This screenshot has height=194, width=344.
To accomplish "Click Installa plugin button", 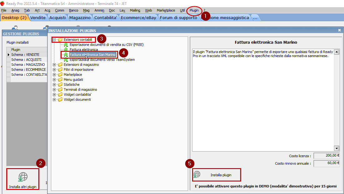I will (x=217, y=175).
